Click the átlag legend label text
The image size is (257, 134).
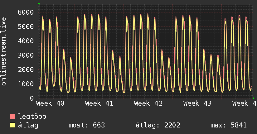tap(28, 125)
